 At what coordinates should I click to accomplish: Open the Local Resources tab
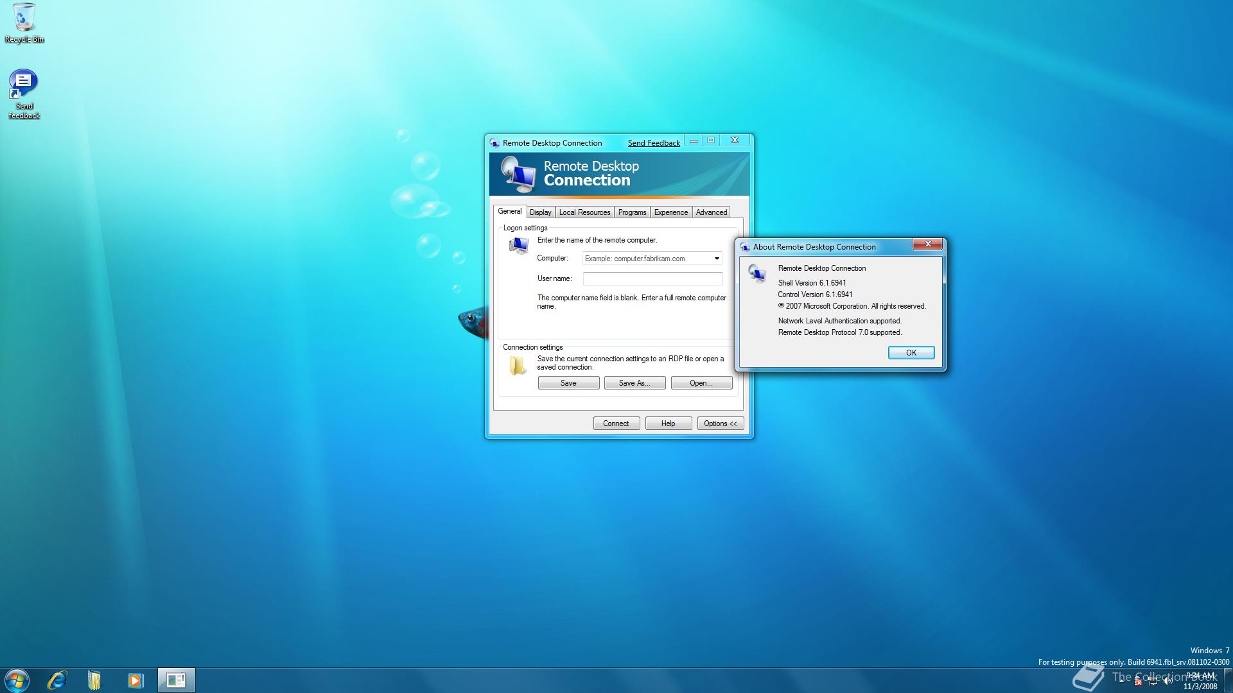point(584,212)
